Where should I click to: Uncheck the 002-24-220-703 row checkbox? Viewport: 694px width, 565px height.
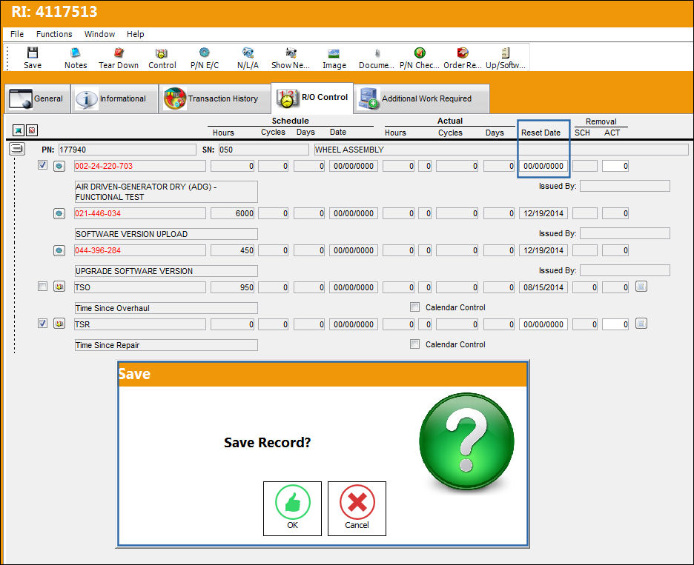(42, 165)
